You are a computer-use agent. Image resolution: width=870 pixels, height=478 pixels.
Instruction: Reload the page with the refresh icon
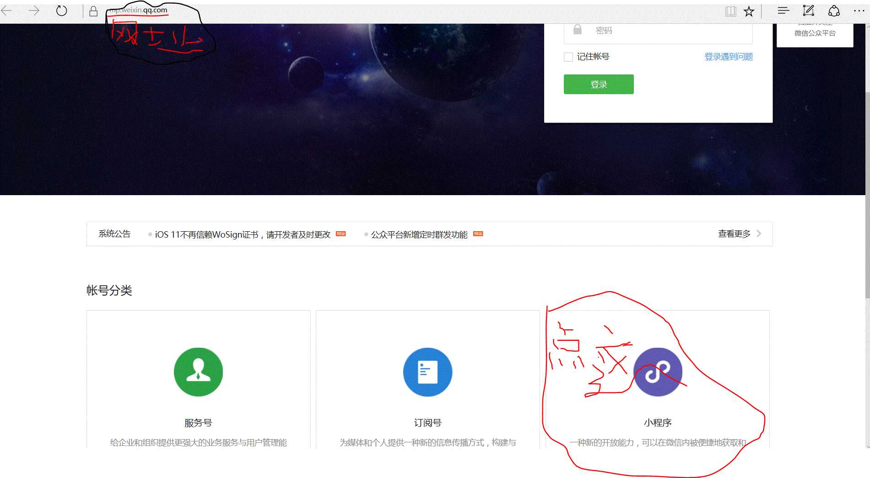coord(61,11)
